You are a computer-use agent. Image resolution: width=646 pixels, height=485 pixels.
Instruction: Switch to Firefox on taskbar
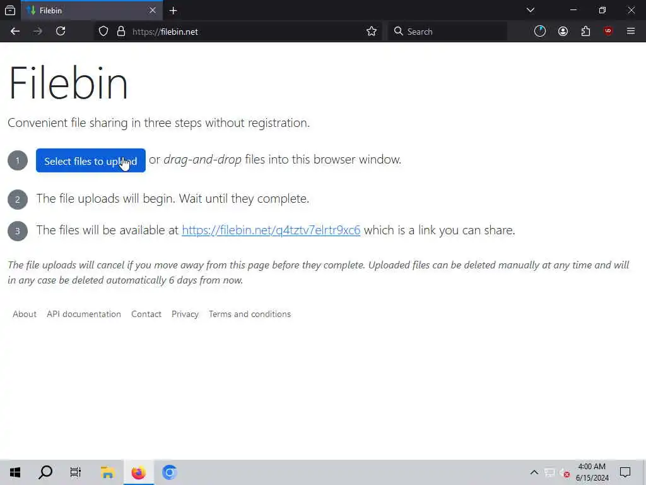tap(138, 472)
